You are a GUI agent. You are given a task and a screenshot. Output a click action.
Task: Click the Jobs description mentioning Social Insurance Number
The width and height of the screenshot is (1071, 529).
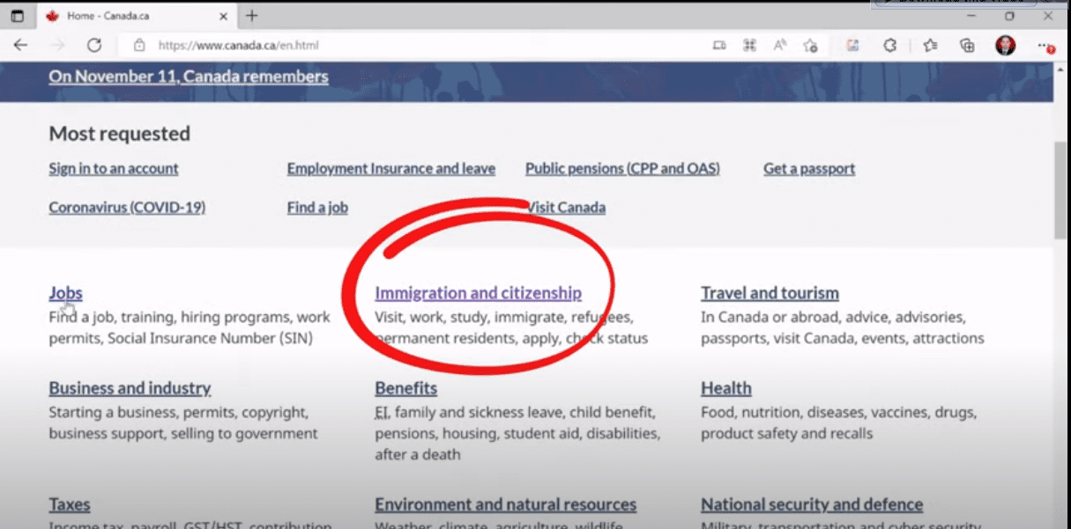point(190,327)
